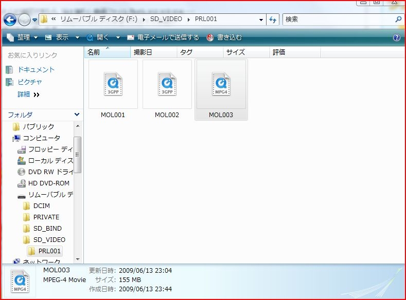Open the ドキュメント favorite link
This screenshot has height=300, width=406.
click(36, 69)
